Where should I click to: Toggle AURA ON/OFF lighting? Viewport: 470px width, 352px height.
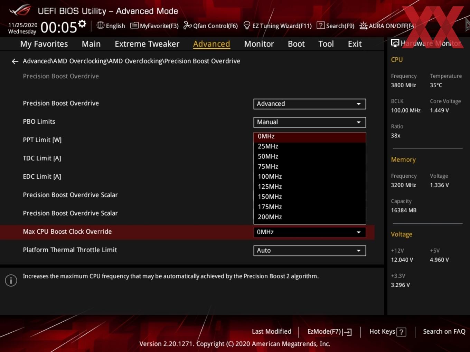pos(387,26)
